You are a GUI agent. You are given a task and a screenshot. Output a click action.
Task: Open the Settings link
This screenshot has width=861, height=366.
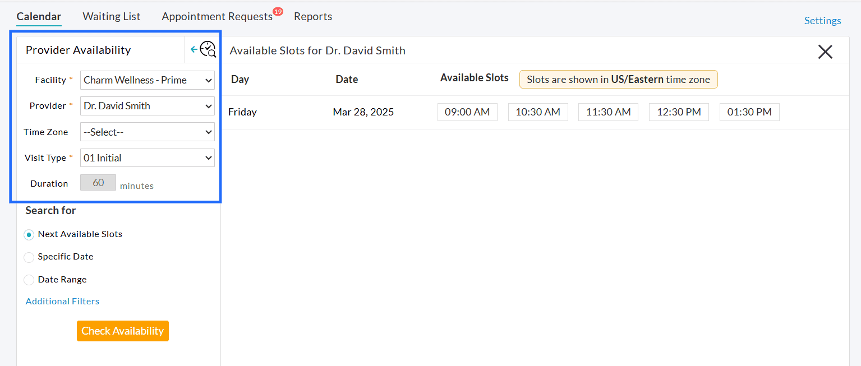822,20
